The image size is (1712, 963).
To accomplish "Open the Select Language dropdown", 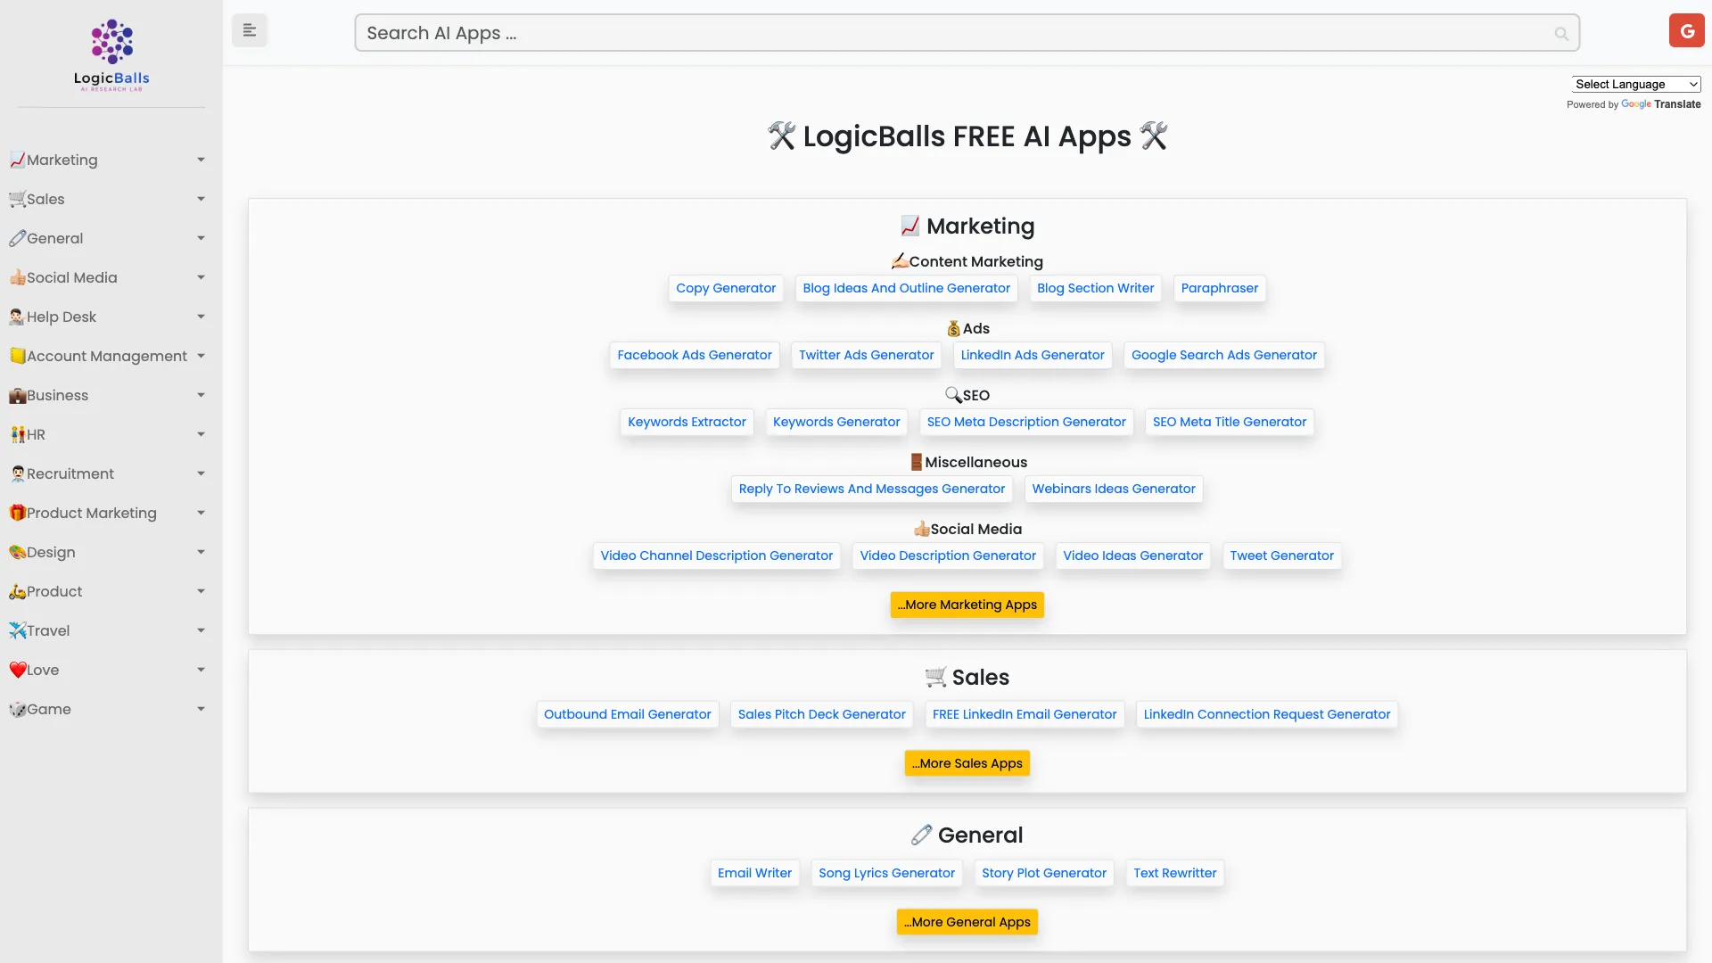I will pos(1636,84).
